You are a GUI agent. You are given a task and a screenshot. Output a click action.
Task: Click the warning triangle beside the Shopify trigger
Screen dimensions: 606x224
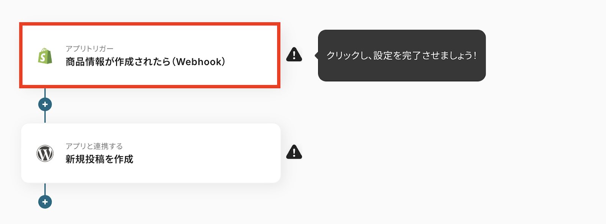point(294,54)
